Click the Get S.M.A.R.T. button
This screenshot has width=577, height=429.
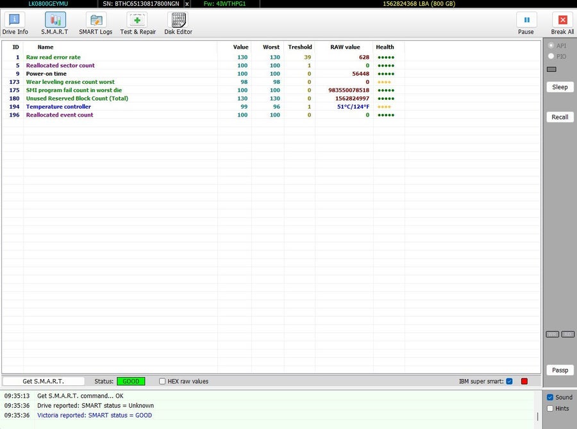(x=44, y=381)
